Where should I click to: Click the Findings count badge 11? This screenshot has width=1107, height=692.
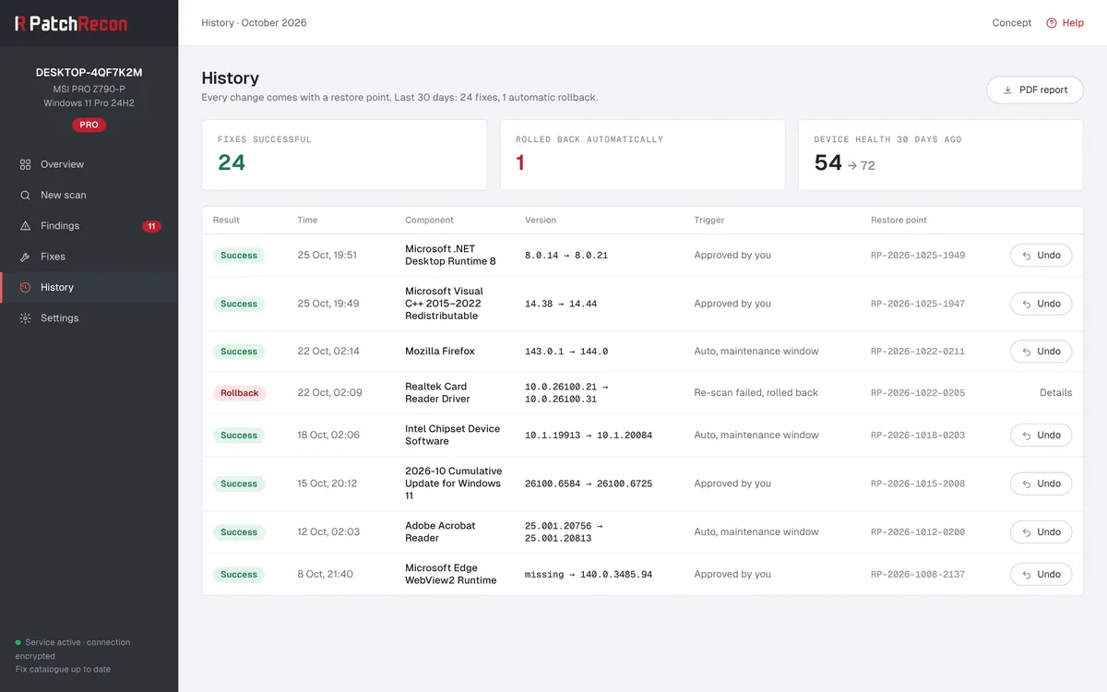pos(151,226)
